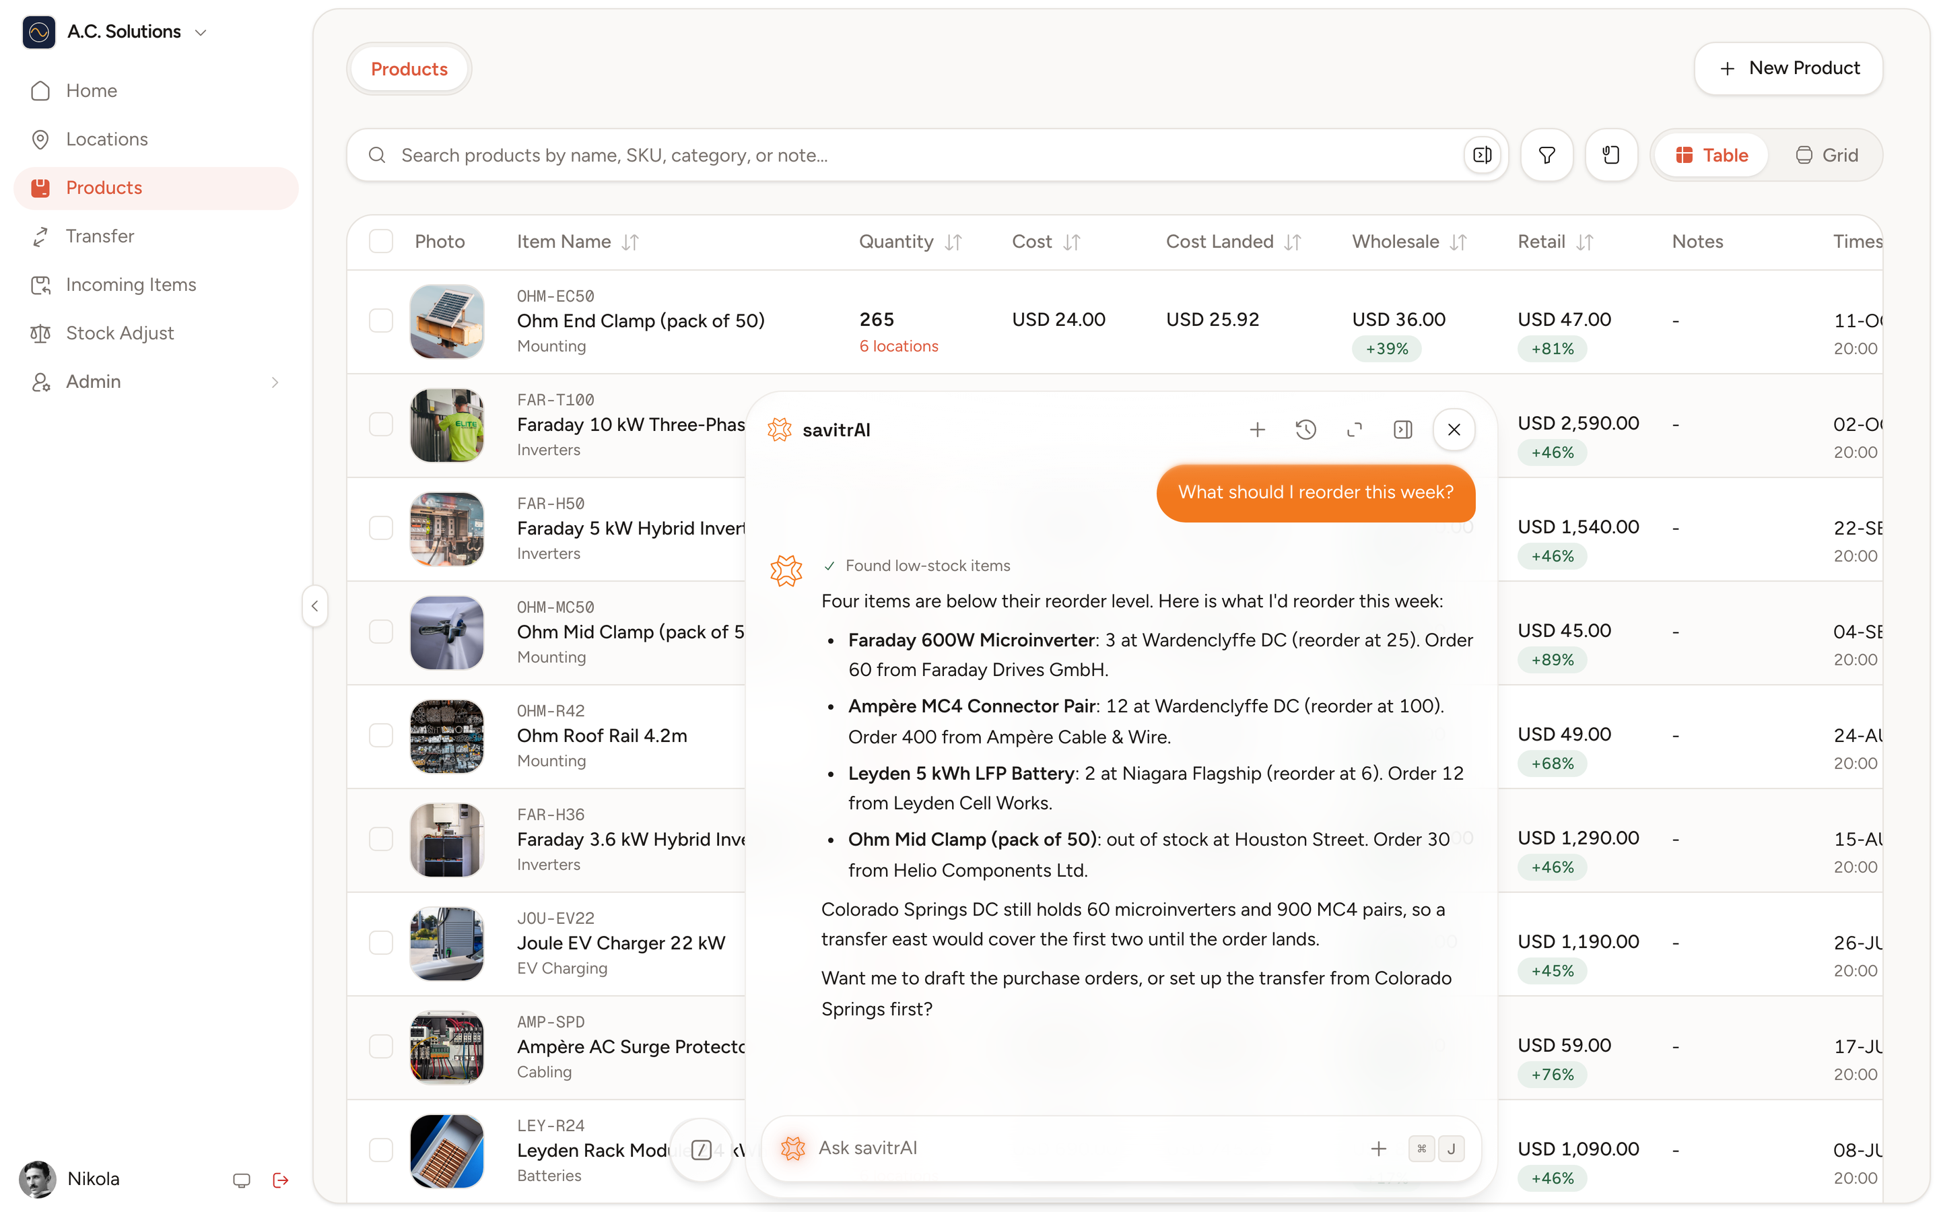Screen dimensions: 1939x1212
Task: Dock savitrAI panel to sidebar icon
Action: coord(1403,430)
